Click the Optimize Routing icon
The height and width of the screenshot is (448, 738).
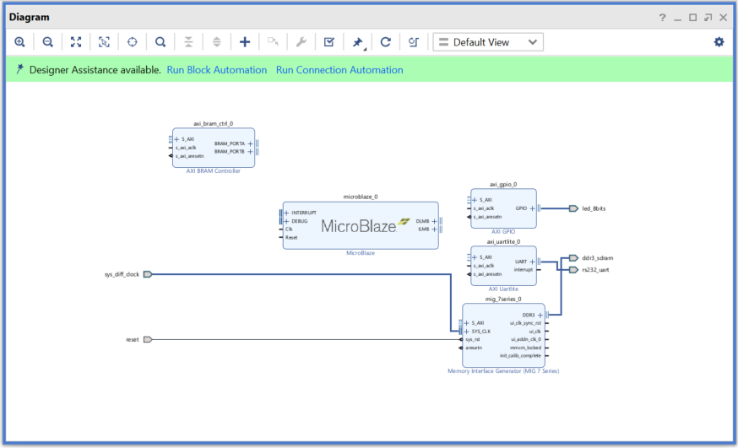pos(413,42)
